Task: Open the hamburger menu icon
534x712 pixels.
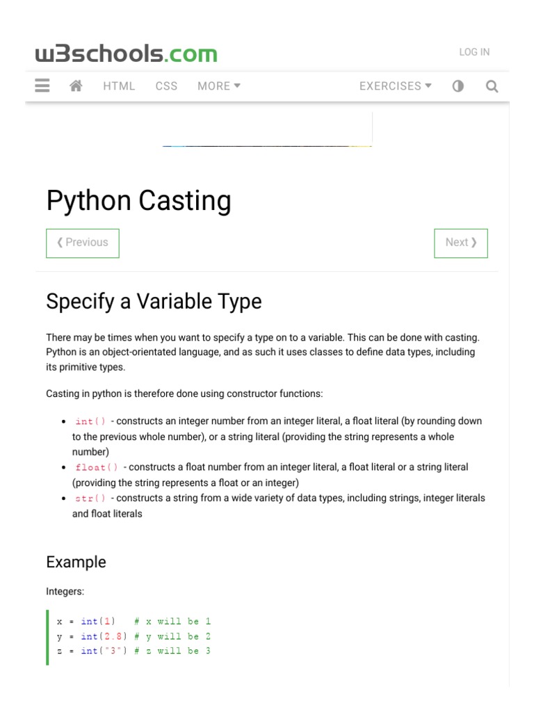Action: coord(42,86)
